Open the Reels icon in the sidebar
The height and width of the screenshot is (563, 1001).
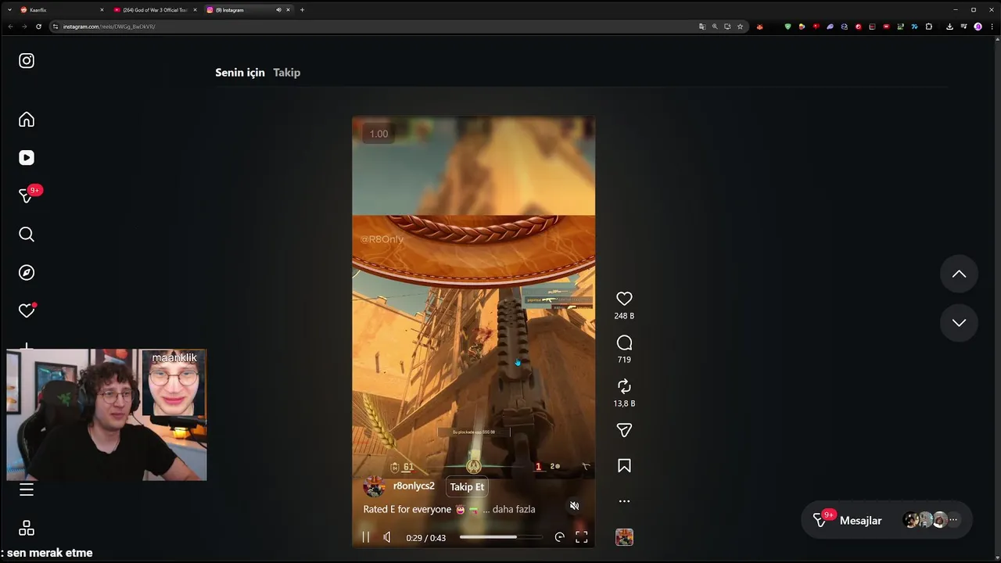click(x=27, y=158)
